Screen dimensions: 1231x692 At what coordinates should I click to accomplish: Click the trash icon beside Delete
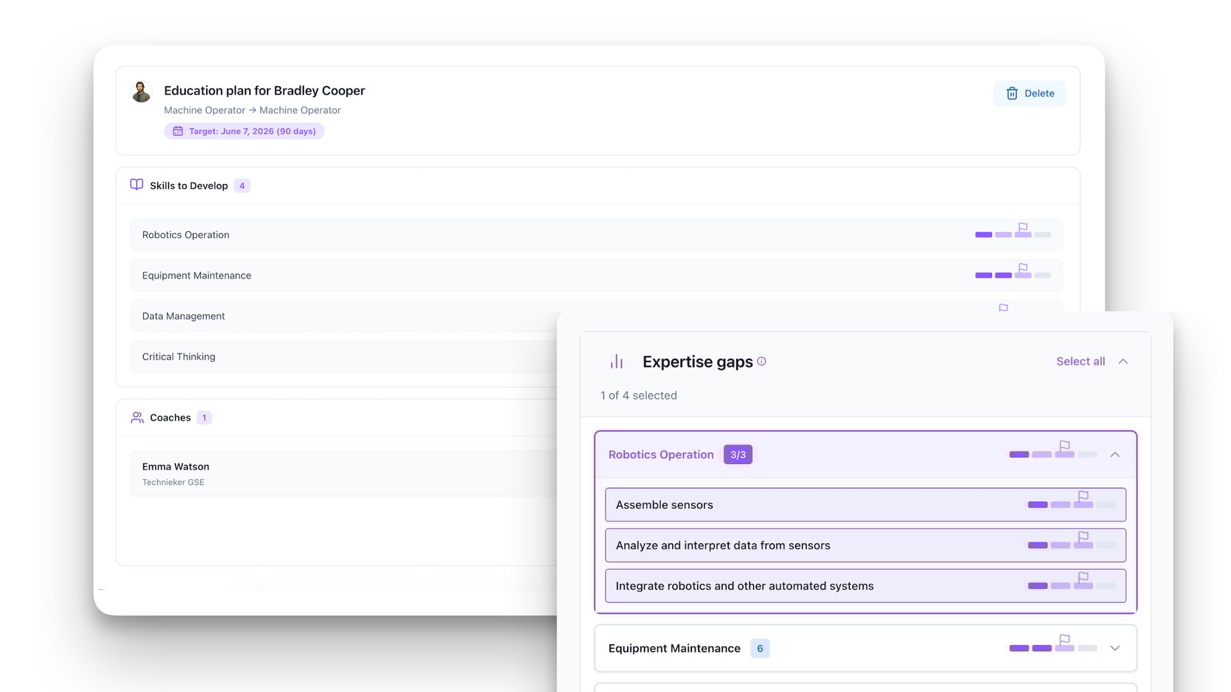[1012, 93]
